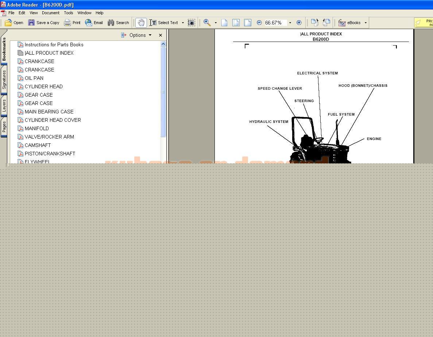The image size is (433, 337).
Task: Click bookmarks scroll up arrow
Action: (163, 44)
